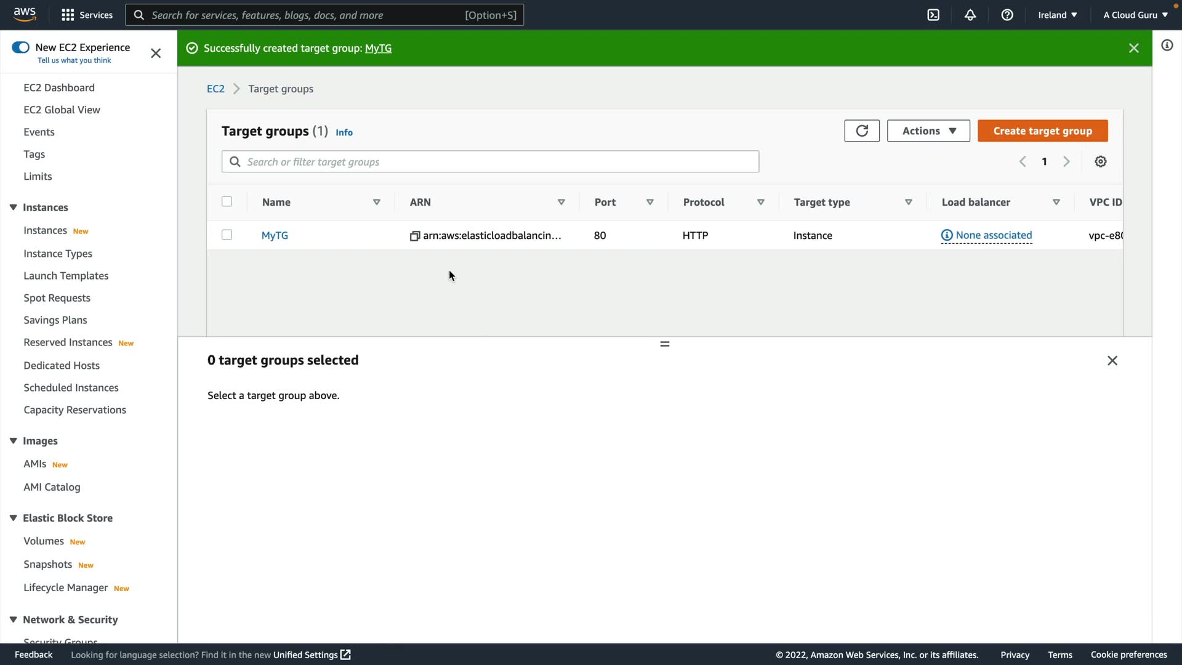Open the Actions dropdown
This screenshot has width=1182, height=665.
(928, 131)
